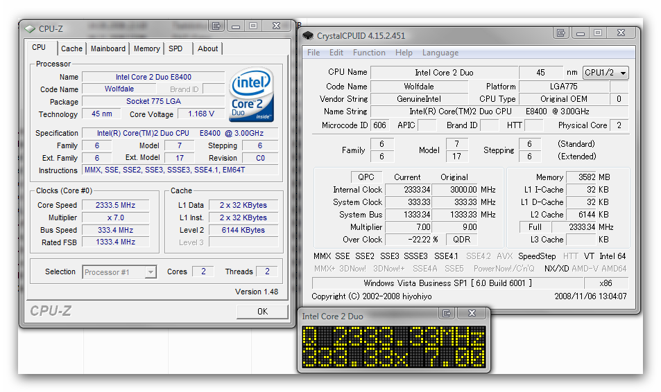Maximize the CPU-Z window
Viewport: 661px width, 392px height.
(253, 26)
